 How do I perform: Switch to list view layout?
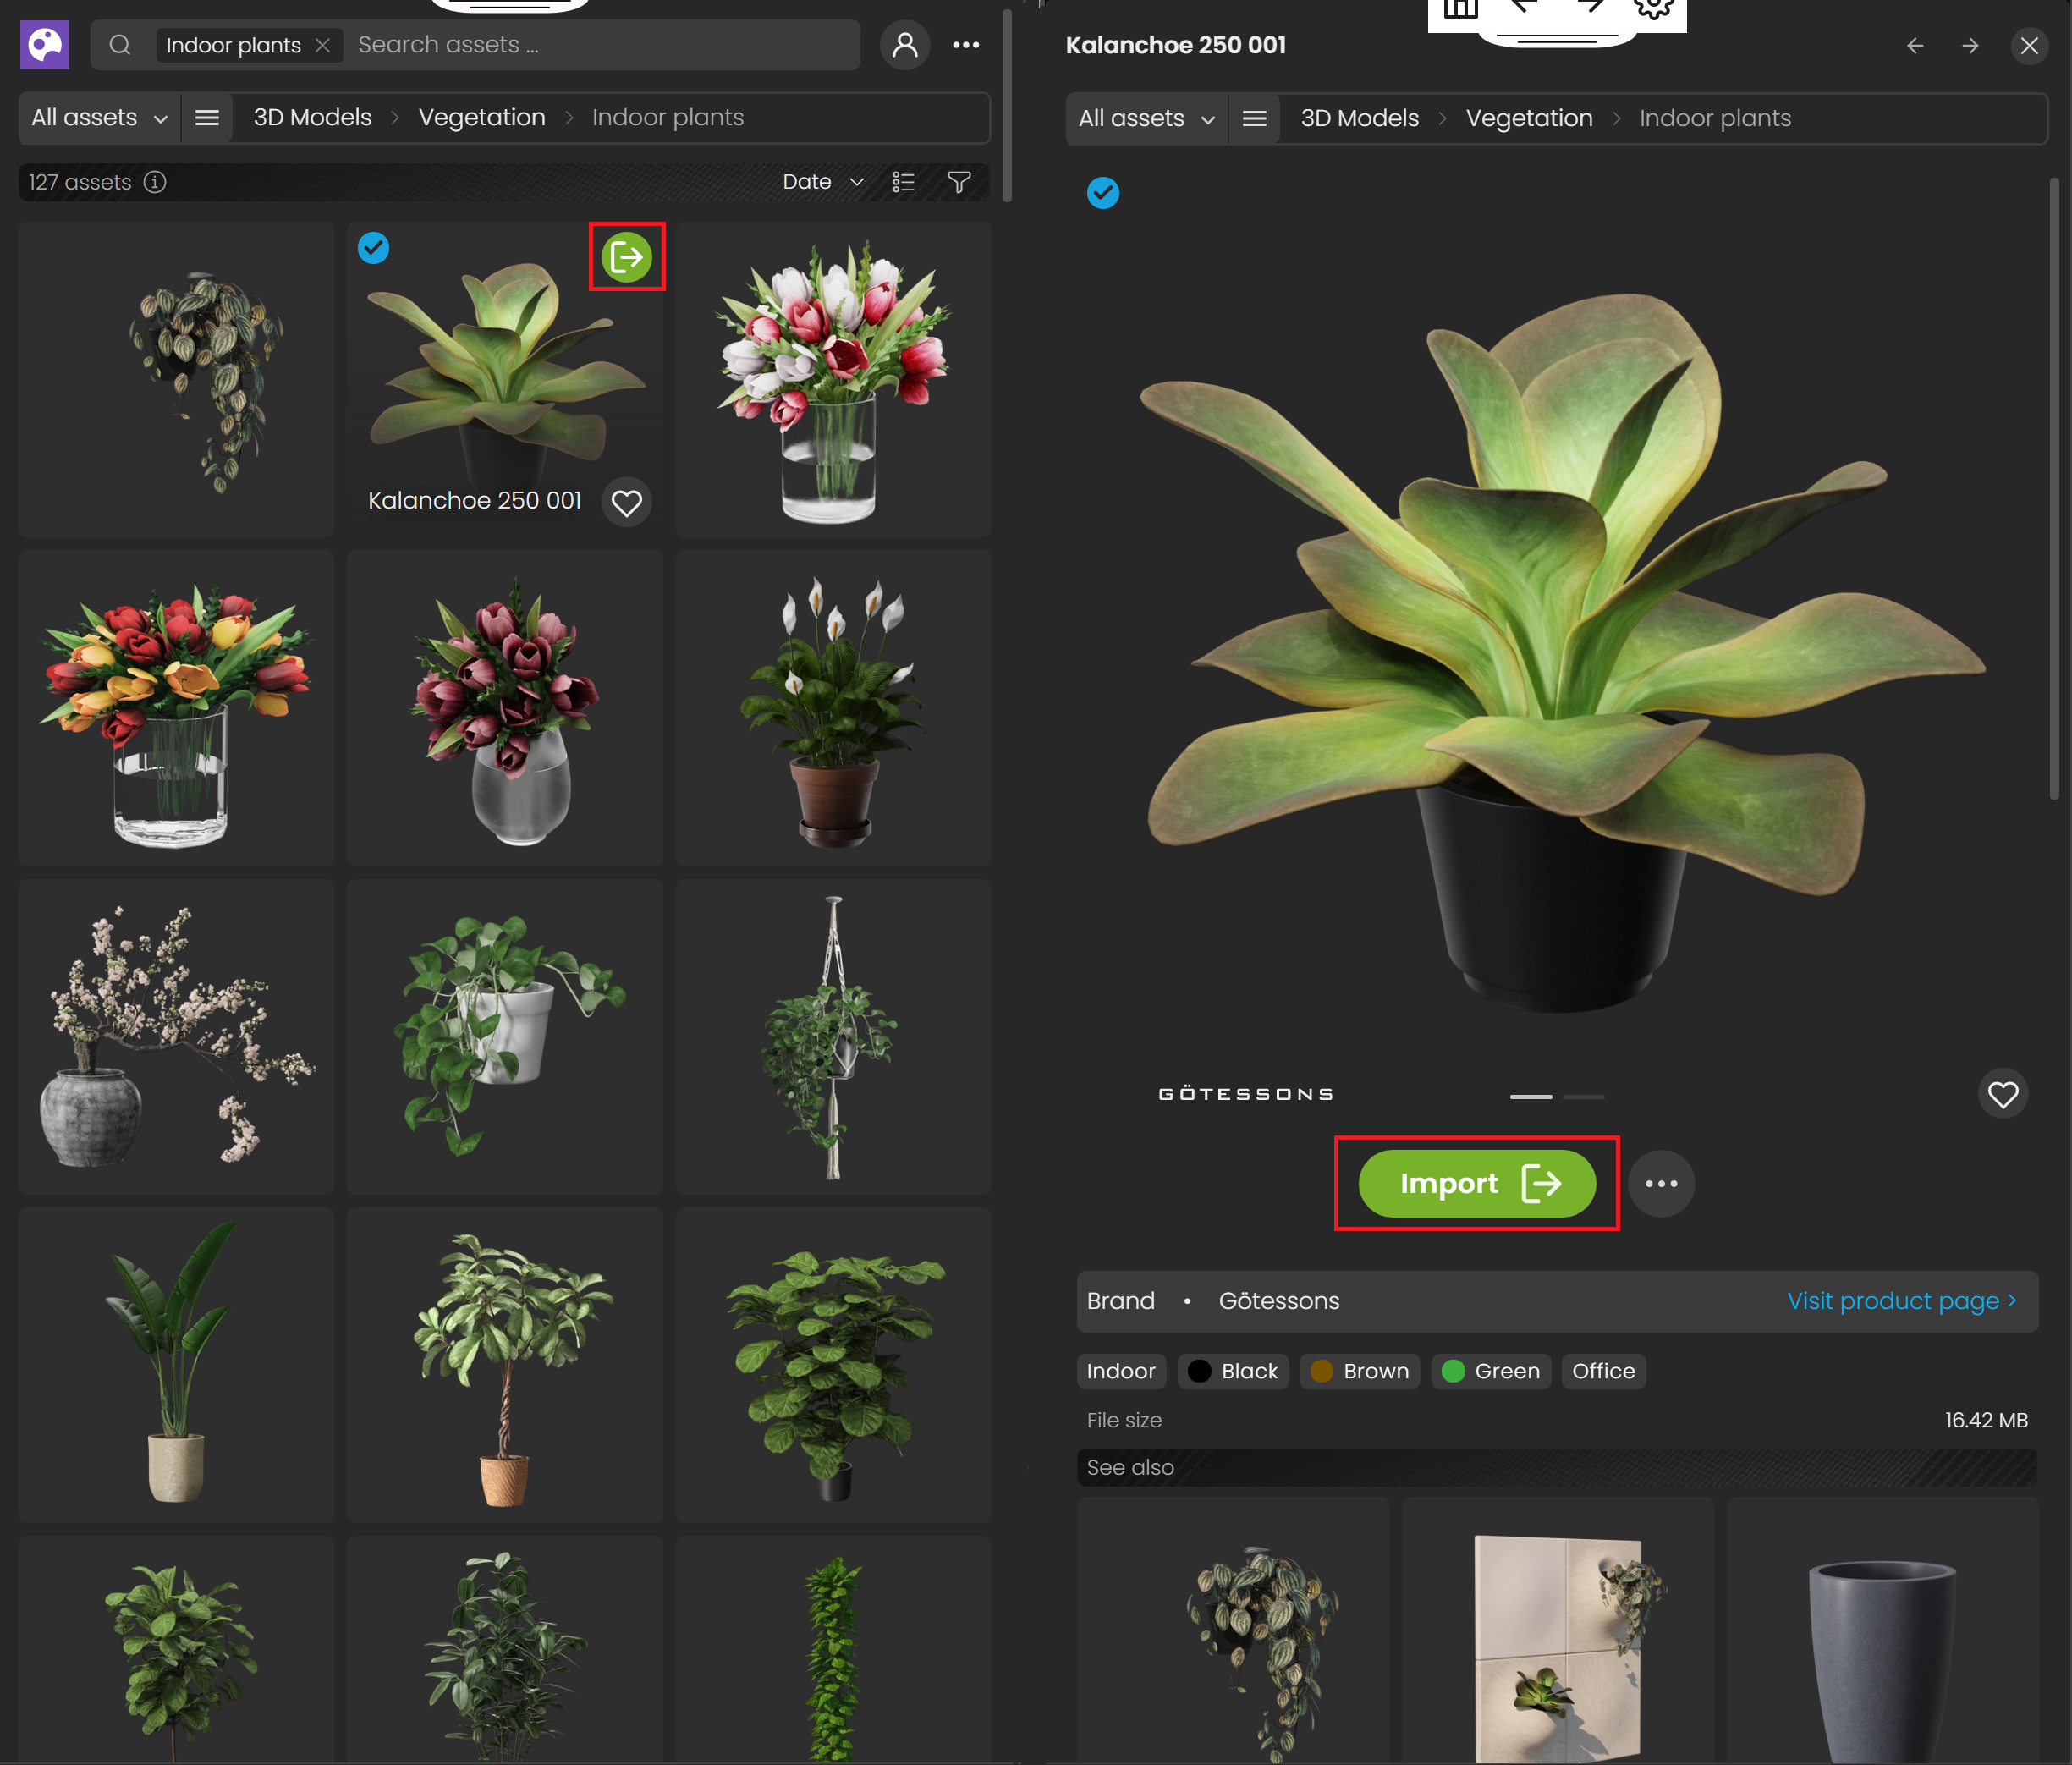(x=903, y=182)
